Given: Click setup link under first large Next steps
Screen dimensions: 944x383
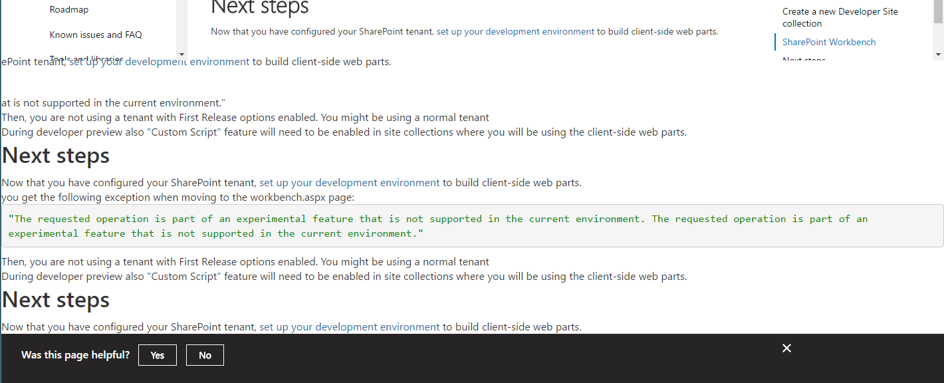Looking at the screenshot, I should 349,183.
